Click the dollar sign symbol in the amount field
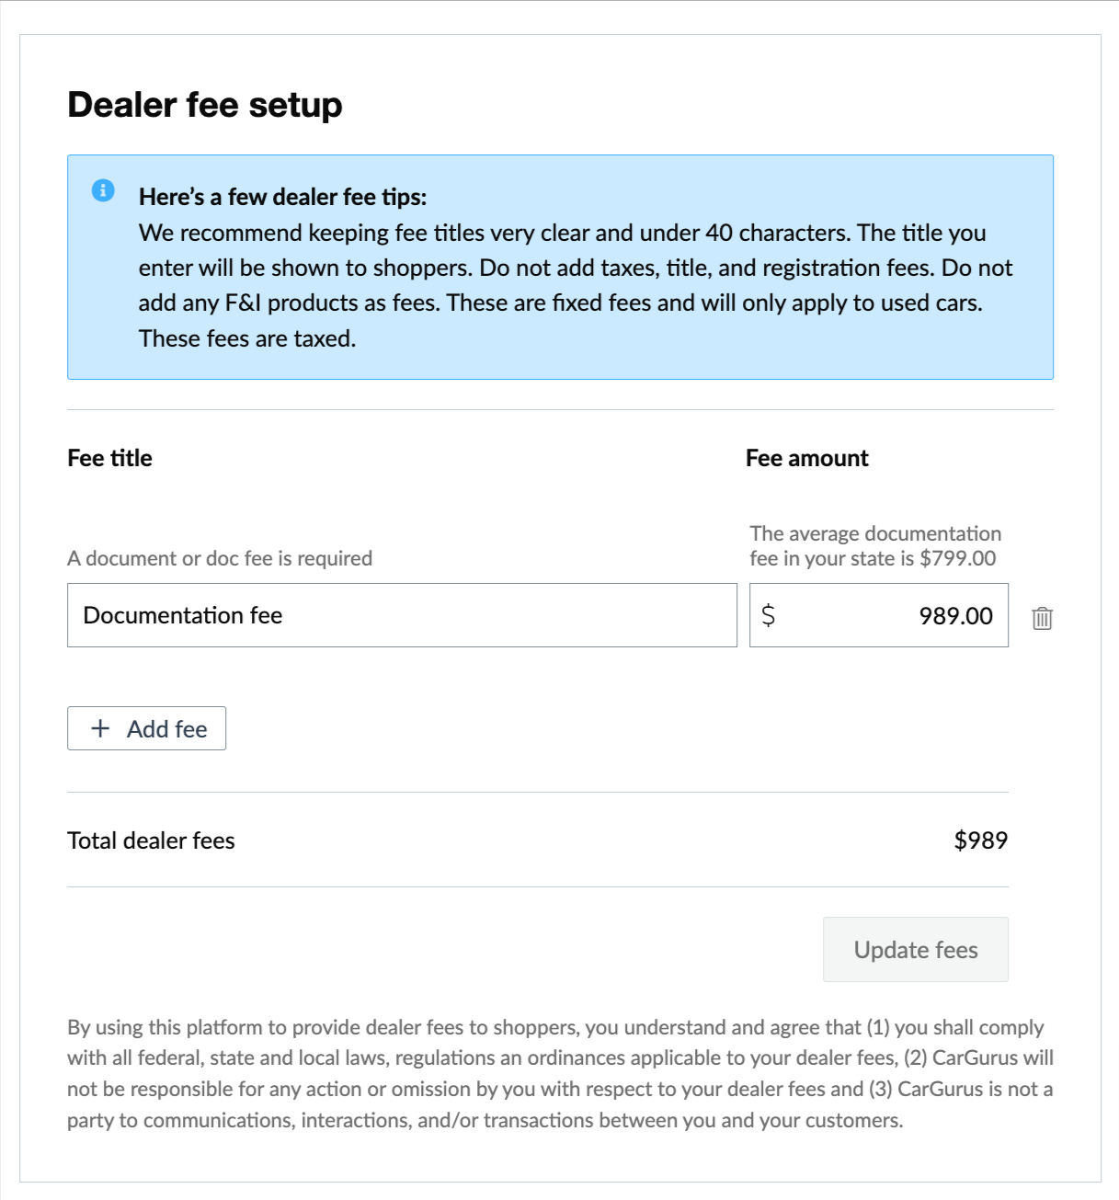Screen dimensions: 1119x1200 769,614
